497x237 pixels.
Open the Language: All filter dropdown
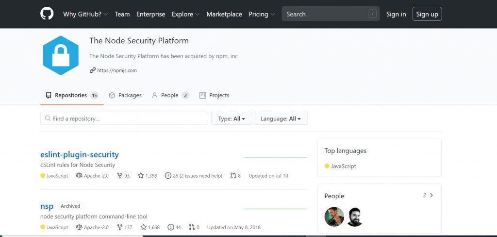point(281,118)
